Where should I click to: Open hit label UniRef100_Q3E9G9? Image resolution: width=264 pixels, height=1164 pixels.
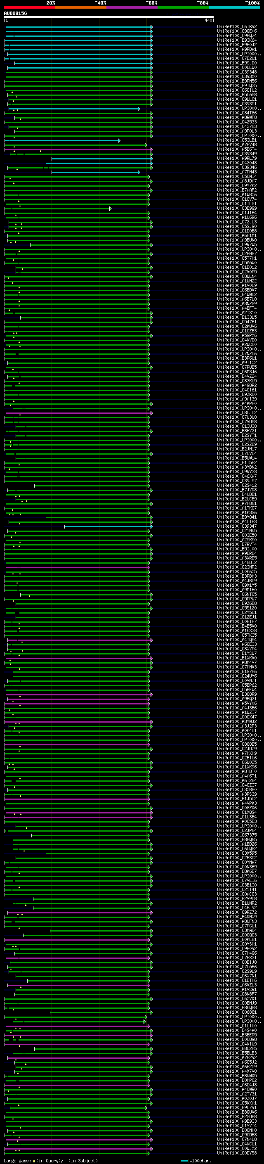[x=237, y=209]
